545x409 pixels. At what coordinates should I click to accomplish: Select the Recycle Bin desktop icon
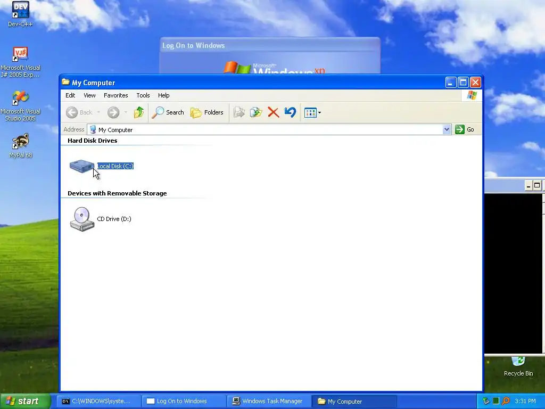point(518,366)
